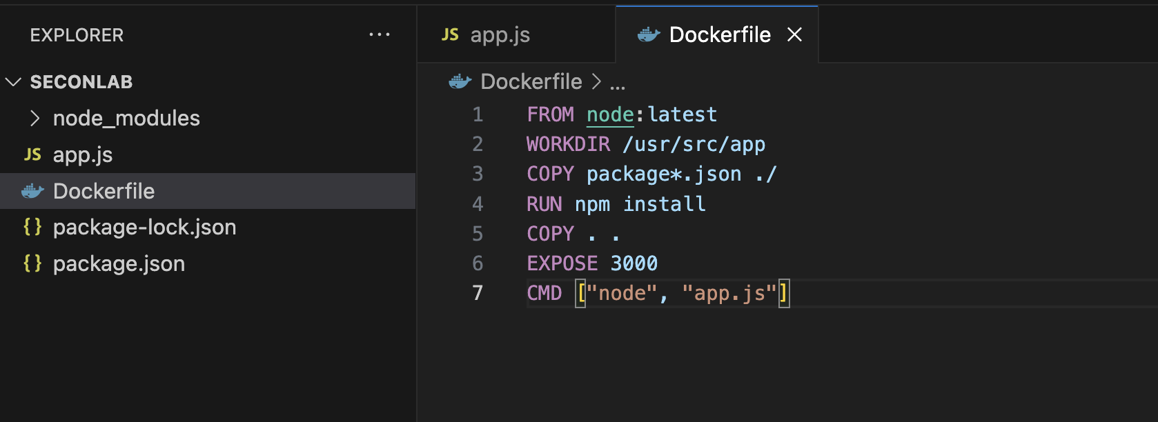The image size is (1158, 422).
Task: Click the braces icon beside package.json
Action: click(32, 263)
